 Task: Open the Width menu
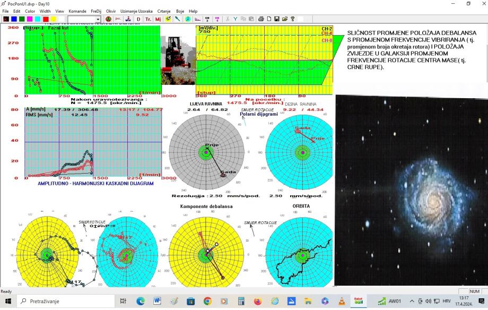pyautogui.click(x=45, y=11)
